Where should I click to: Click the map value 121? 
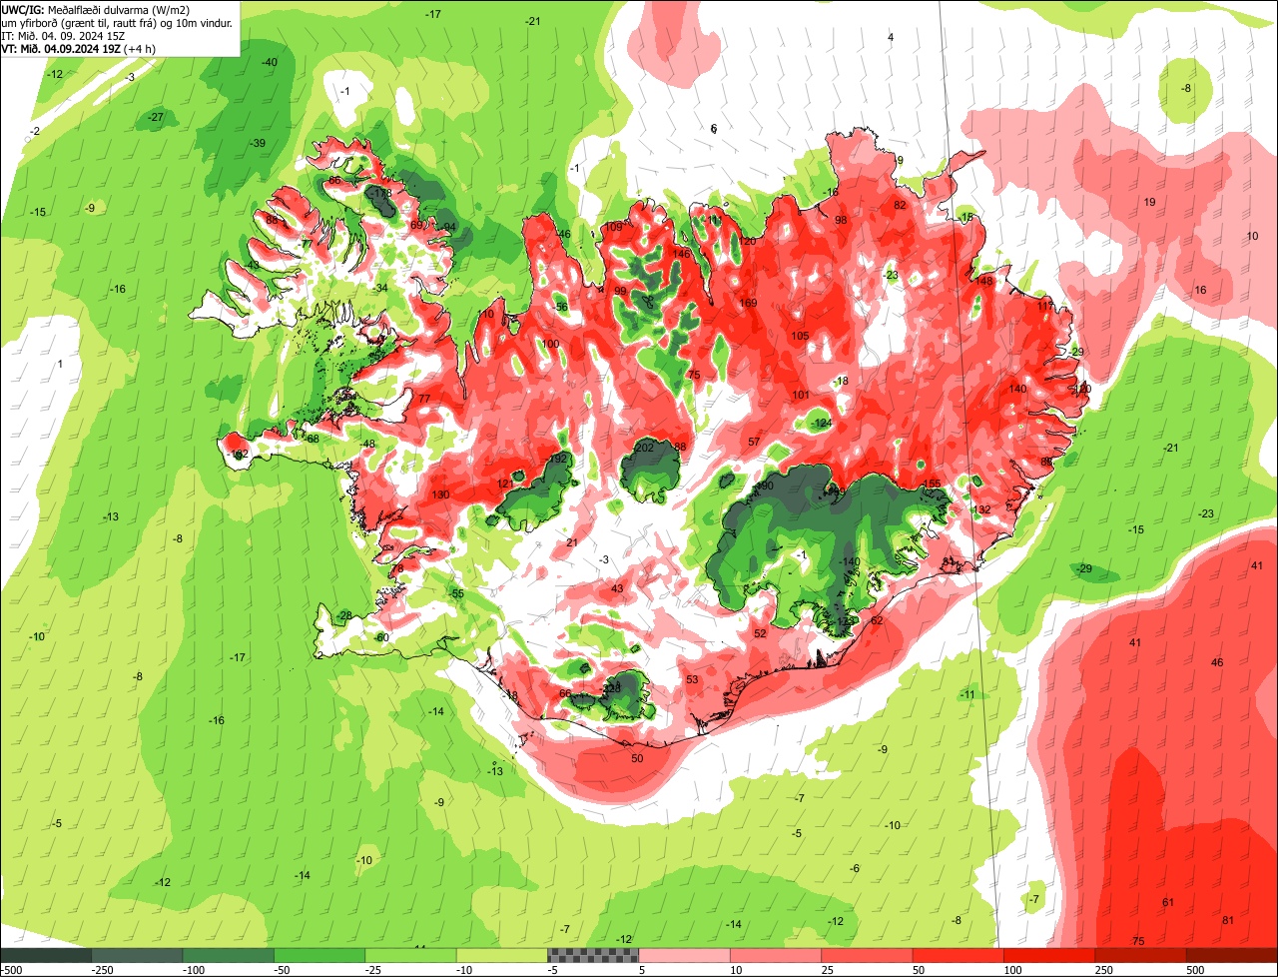(505, 484)
